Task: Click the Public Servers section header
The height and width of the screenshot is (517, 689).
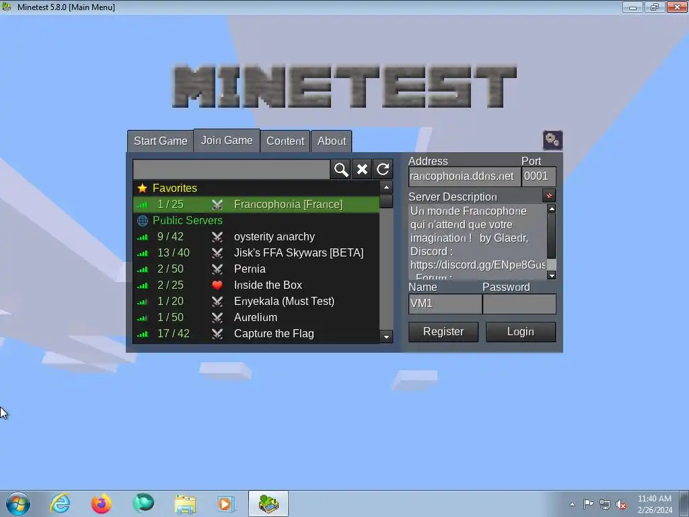Action: click(x=256, y=221)
